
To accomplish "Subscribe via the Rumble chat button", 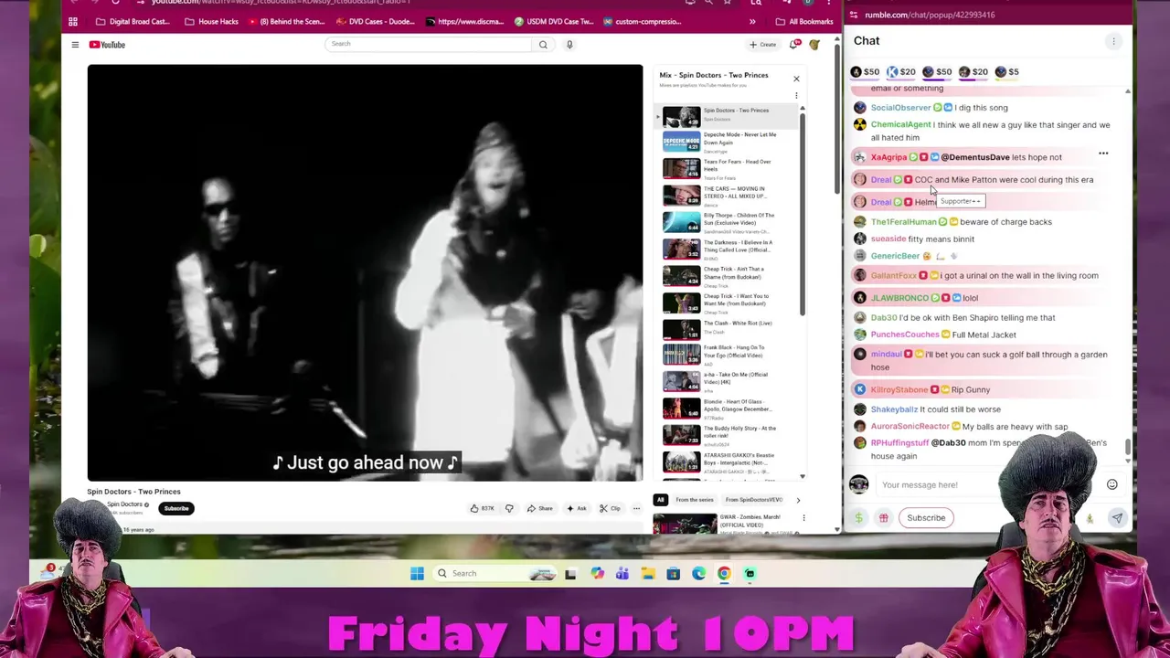I will point(926,518).
